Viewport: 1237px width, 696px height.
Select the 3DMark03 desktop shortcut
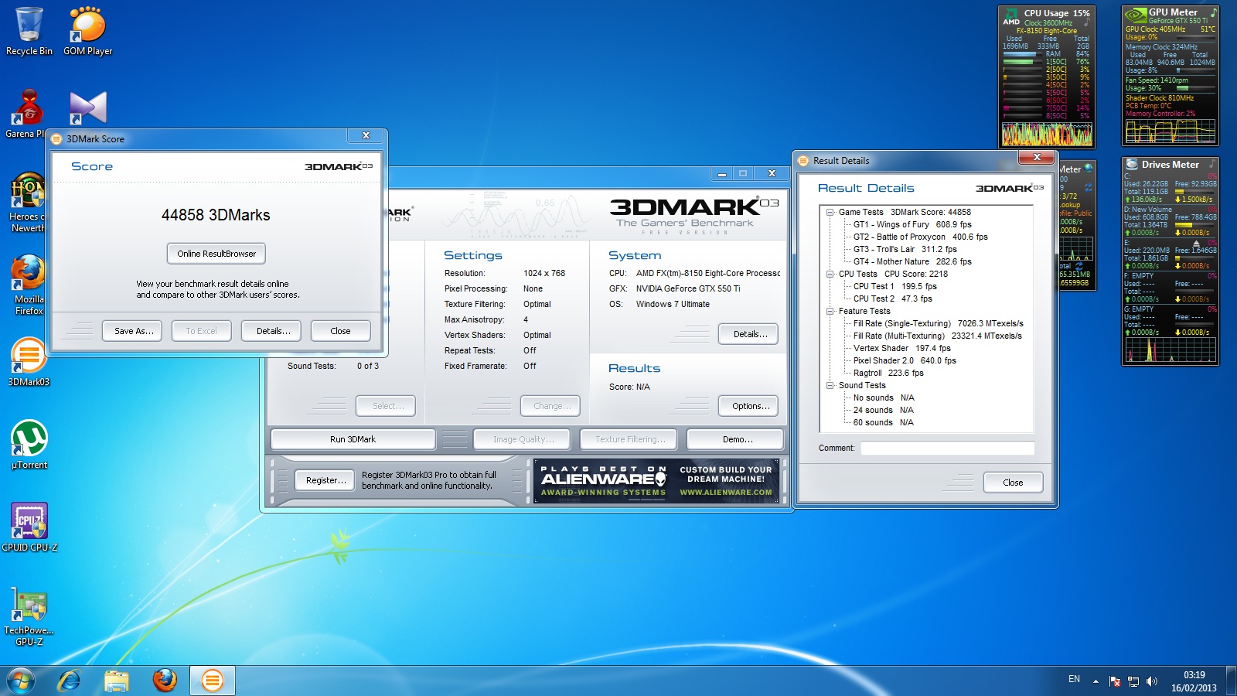[x=29, y=361]
